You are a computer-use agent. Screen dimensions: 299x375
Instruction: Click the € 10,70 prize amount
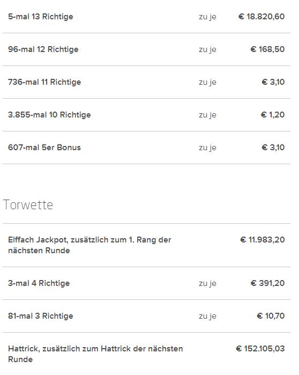click(271, 316)
